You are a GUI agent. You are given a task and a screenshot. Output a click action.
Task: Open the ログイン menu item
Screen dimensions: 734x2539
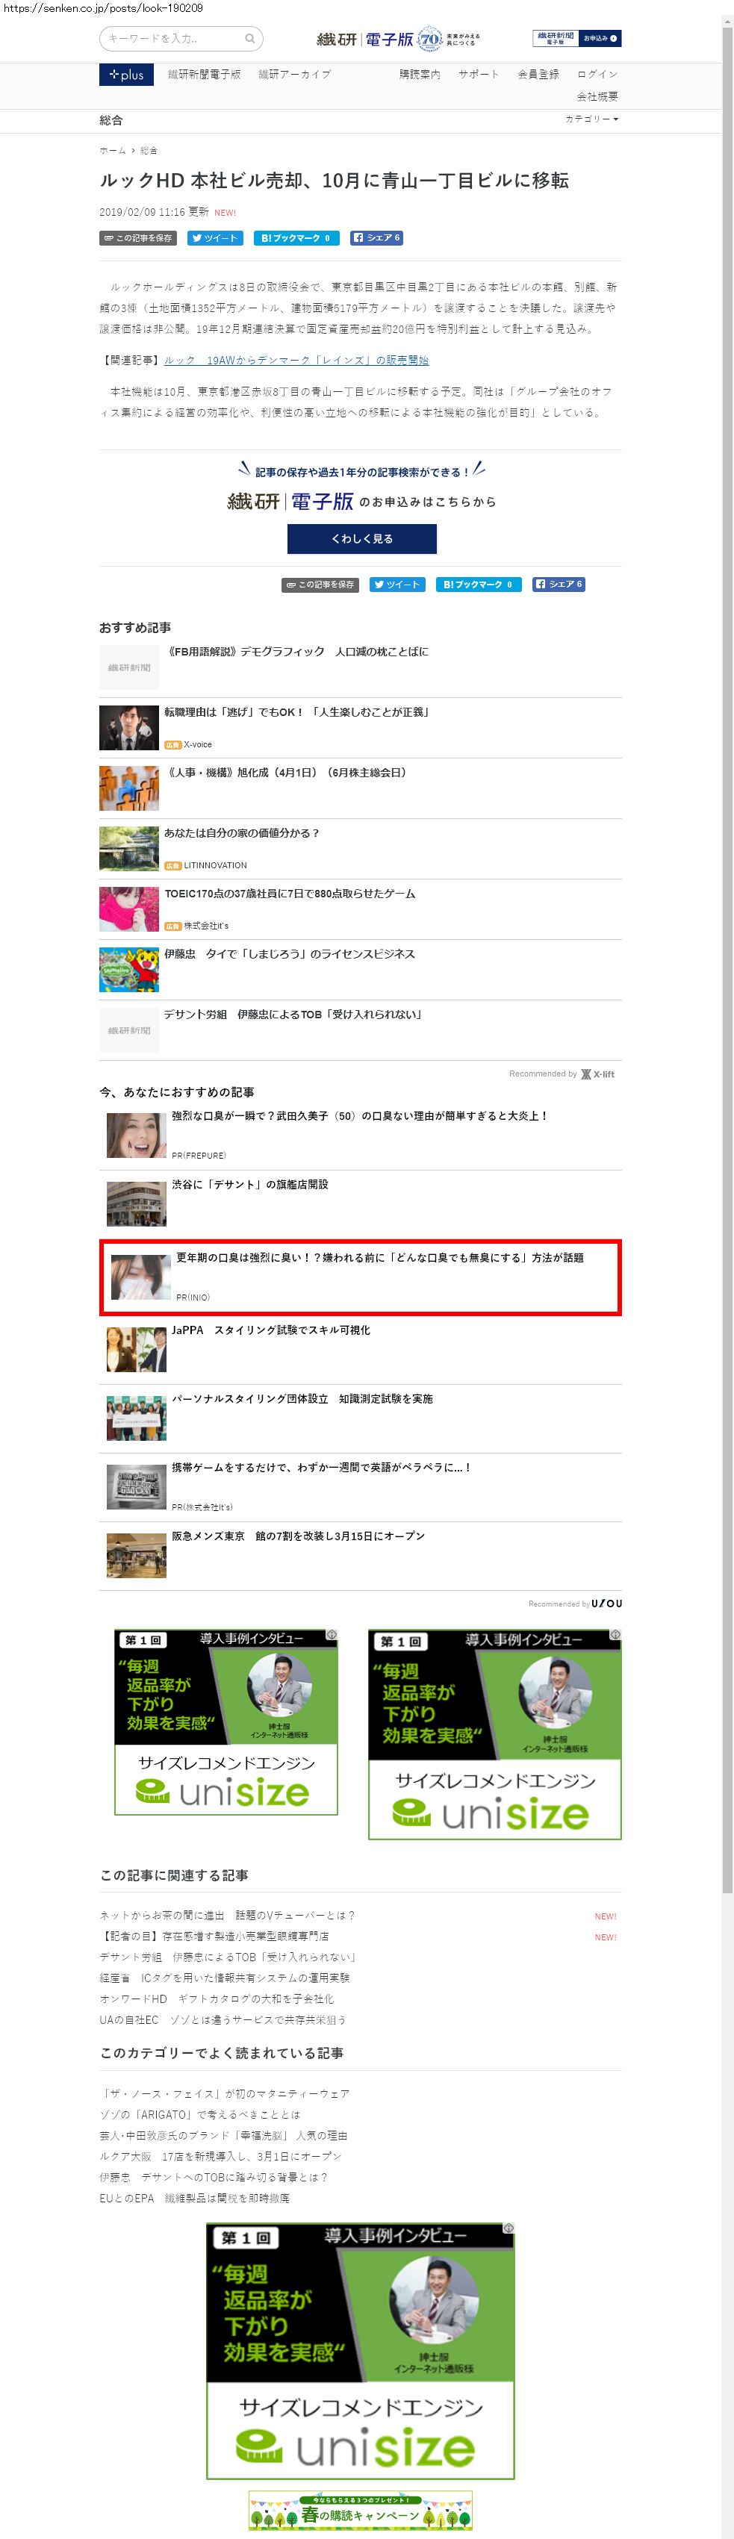pos(597,75)
